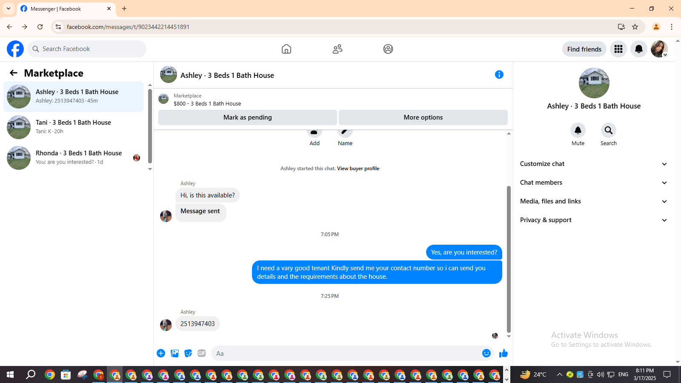Show hidden system tray icons
The height and width of the screenshot is (383, 681).
click(x=559, y=374)
